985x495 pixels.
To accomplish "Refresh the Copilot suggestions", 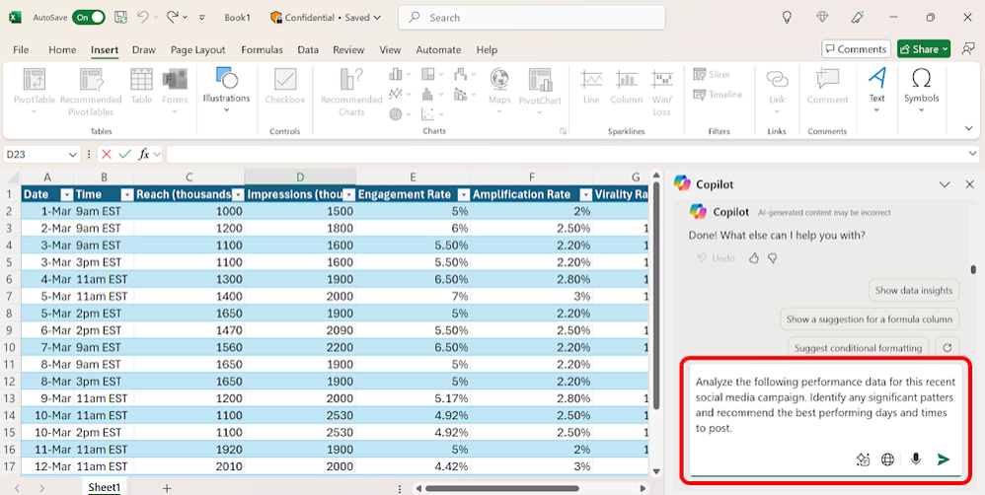I will [x=947, y=347].
